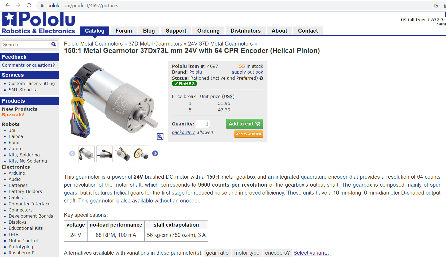The height and width of the screenshot is (257, 446).
Task: Open the Catalog tab
Action: (x=95, y=31)
